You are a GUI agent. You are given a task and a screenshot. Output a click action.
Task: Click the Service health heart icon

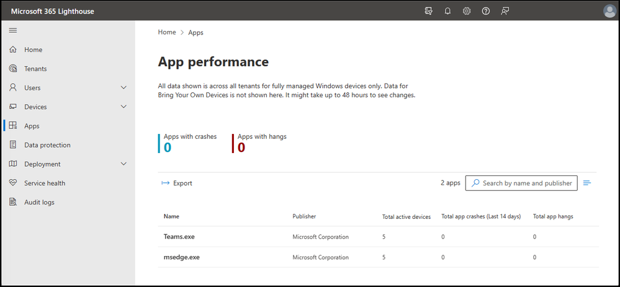pyautogui.click(x=13, y=183)
